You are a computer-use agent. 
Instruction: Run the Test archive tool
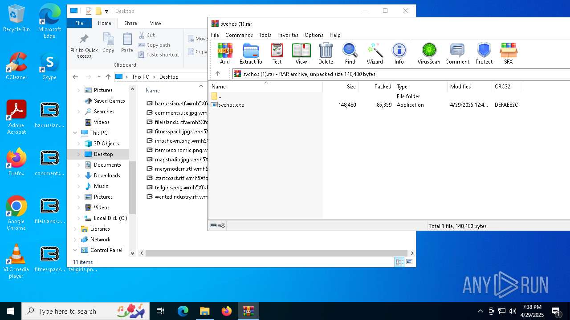[277, 54]
